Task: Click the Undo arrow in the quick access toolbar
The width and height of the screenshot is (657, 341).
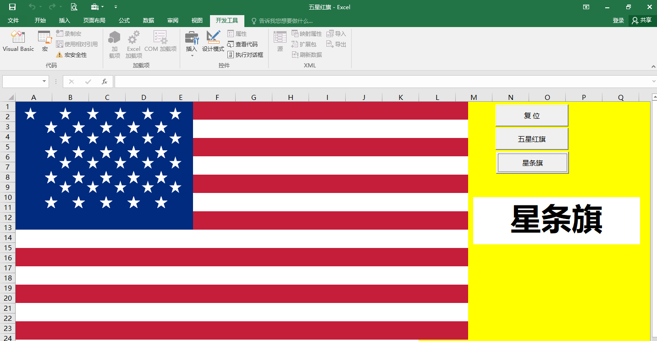Action: 32,7
